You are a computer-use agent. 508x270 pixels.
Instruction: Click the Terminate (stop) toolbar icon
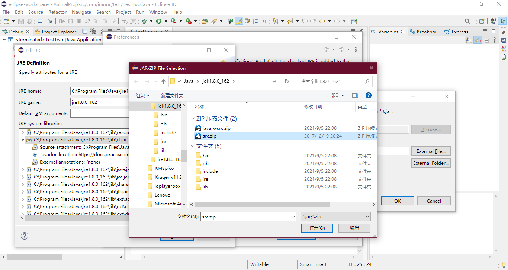pos(79,22)
